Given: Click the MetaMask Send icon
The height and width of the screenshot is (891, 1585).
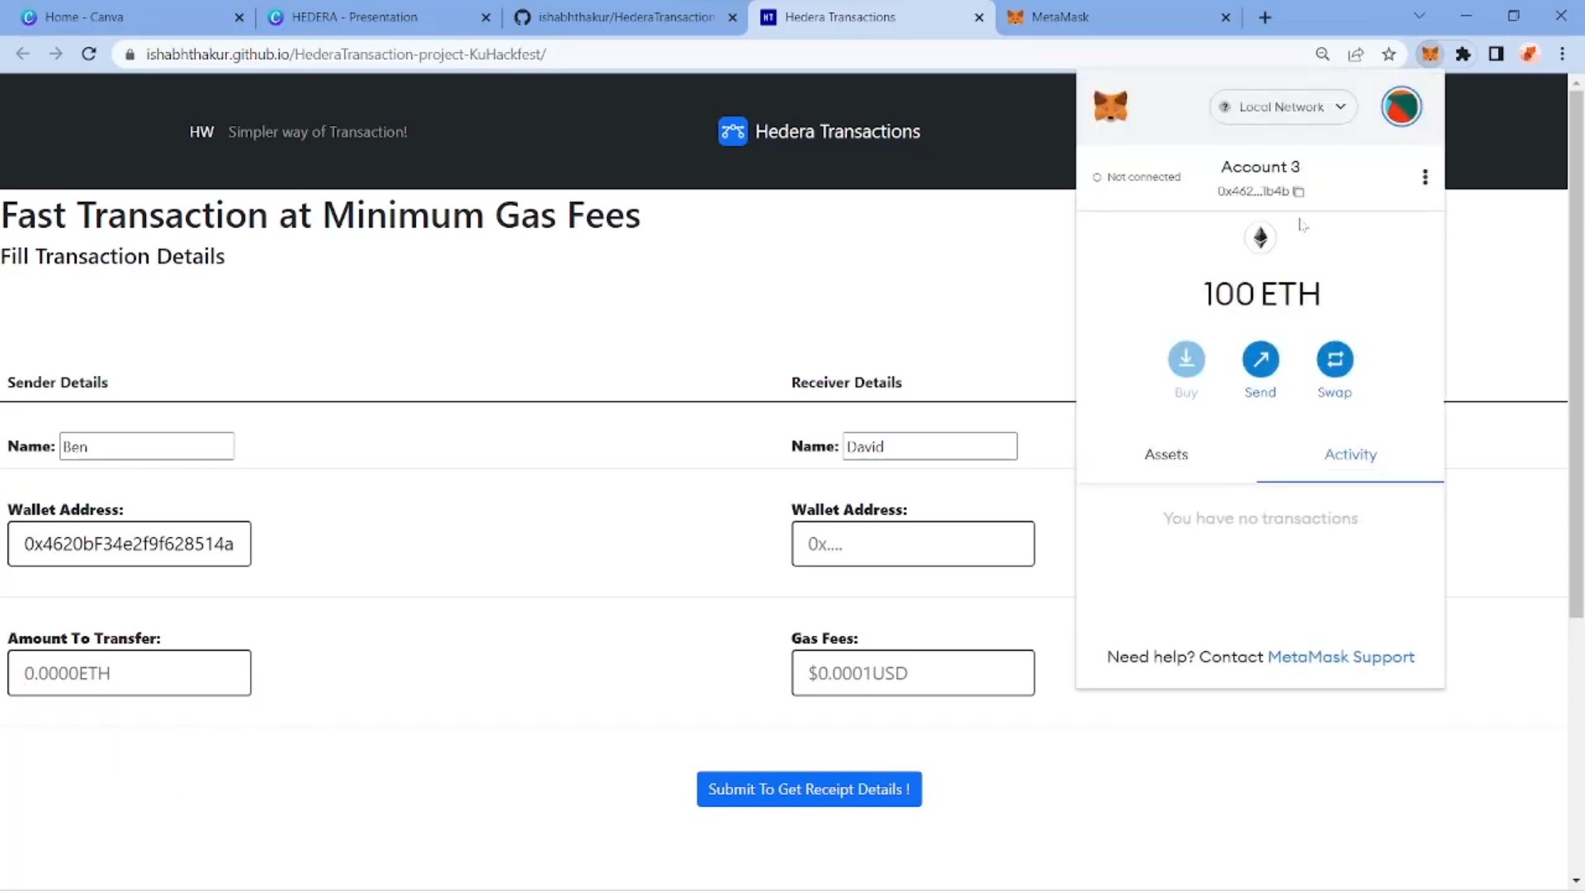Looking at the screenshot, I should [x=1260, y=360].
